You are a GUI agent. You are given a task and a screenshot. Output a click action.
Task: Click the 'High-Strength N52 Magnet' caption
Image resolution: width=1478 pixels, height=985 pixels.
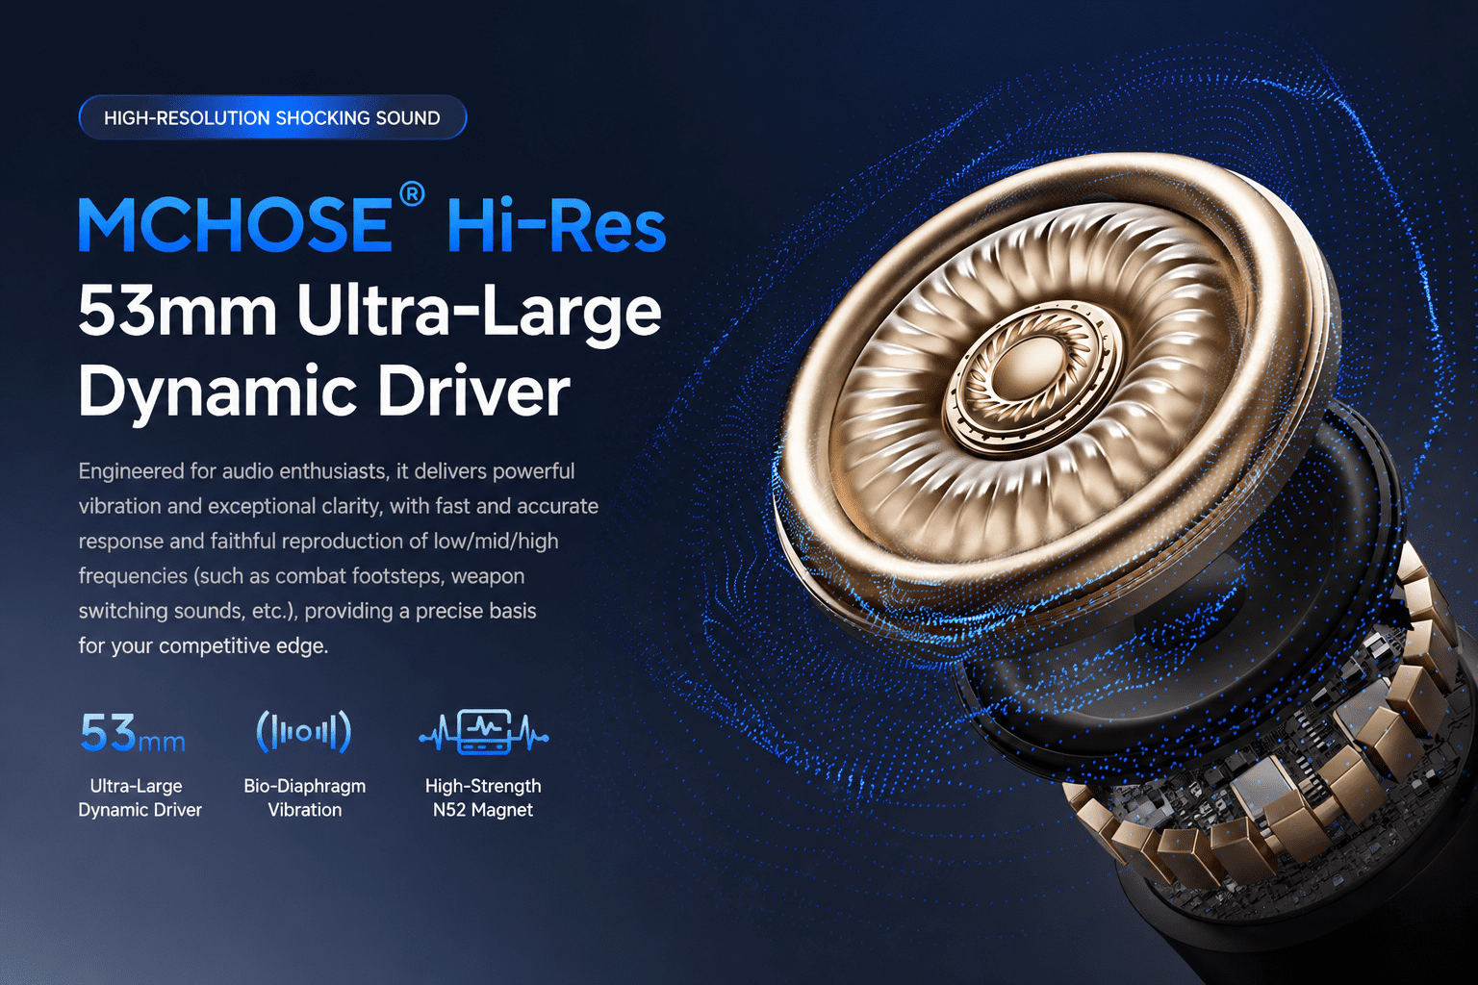pyautogui.click(x=483, y=797)
